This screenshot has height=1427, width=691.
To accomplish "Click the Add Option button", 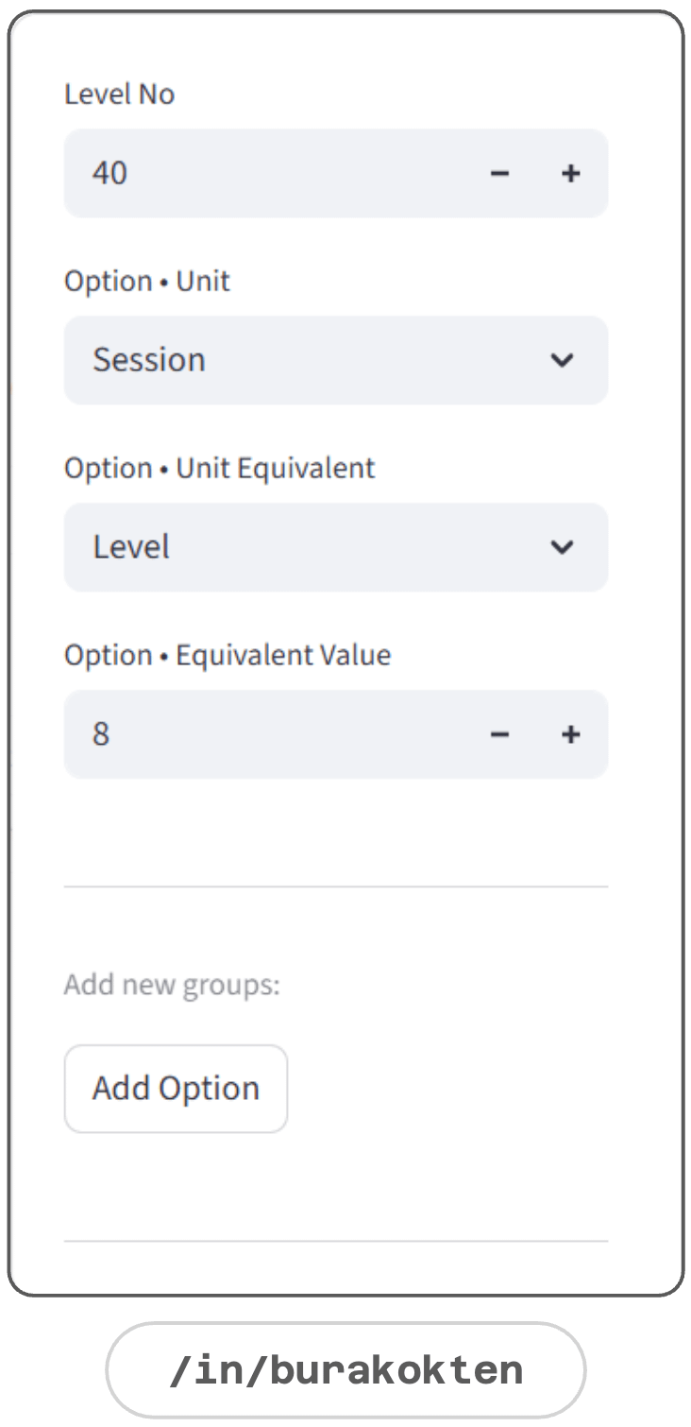I will click(x=176, y=1089).
